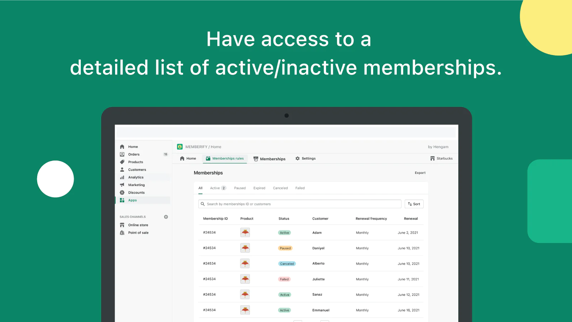Image resolution: width=572 pixels, height=322 pixels.
Task: Add a sales channel with plus icon
Action: [x=166, y=217]
